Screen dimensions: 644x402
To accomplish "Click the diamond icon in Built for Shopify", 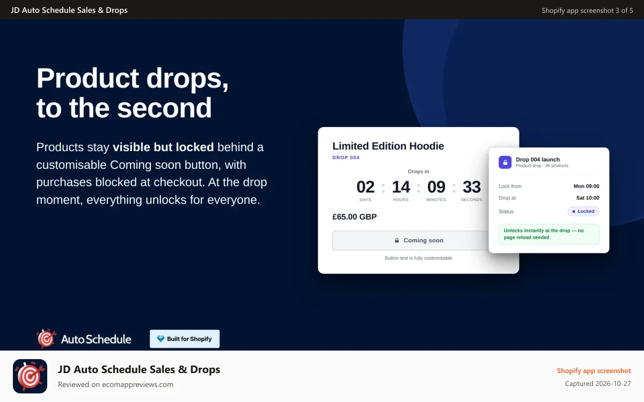I will 160,339.
